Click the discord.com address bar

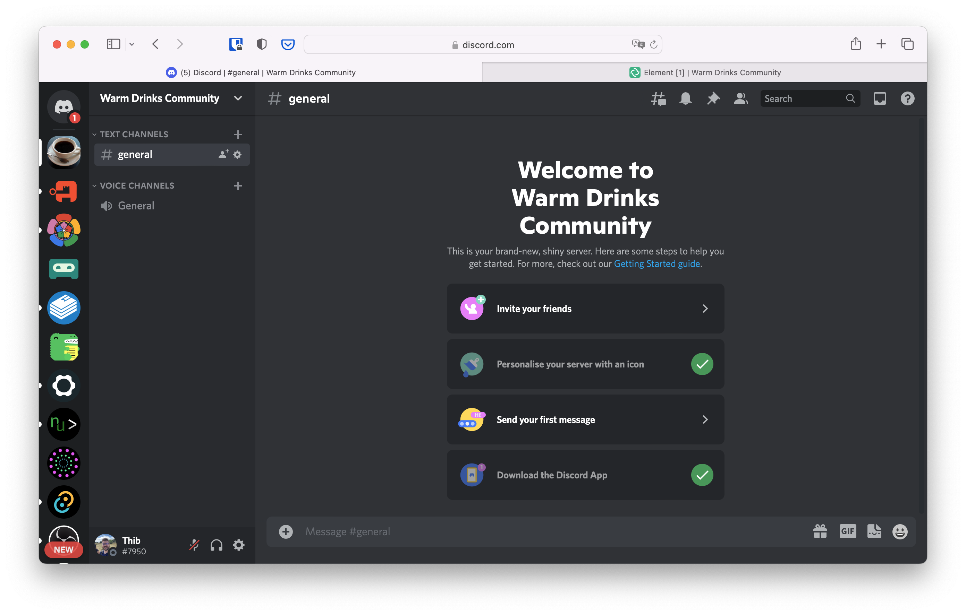[483, 44]
